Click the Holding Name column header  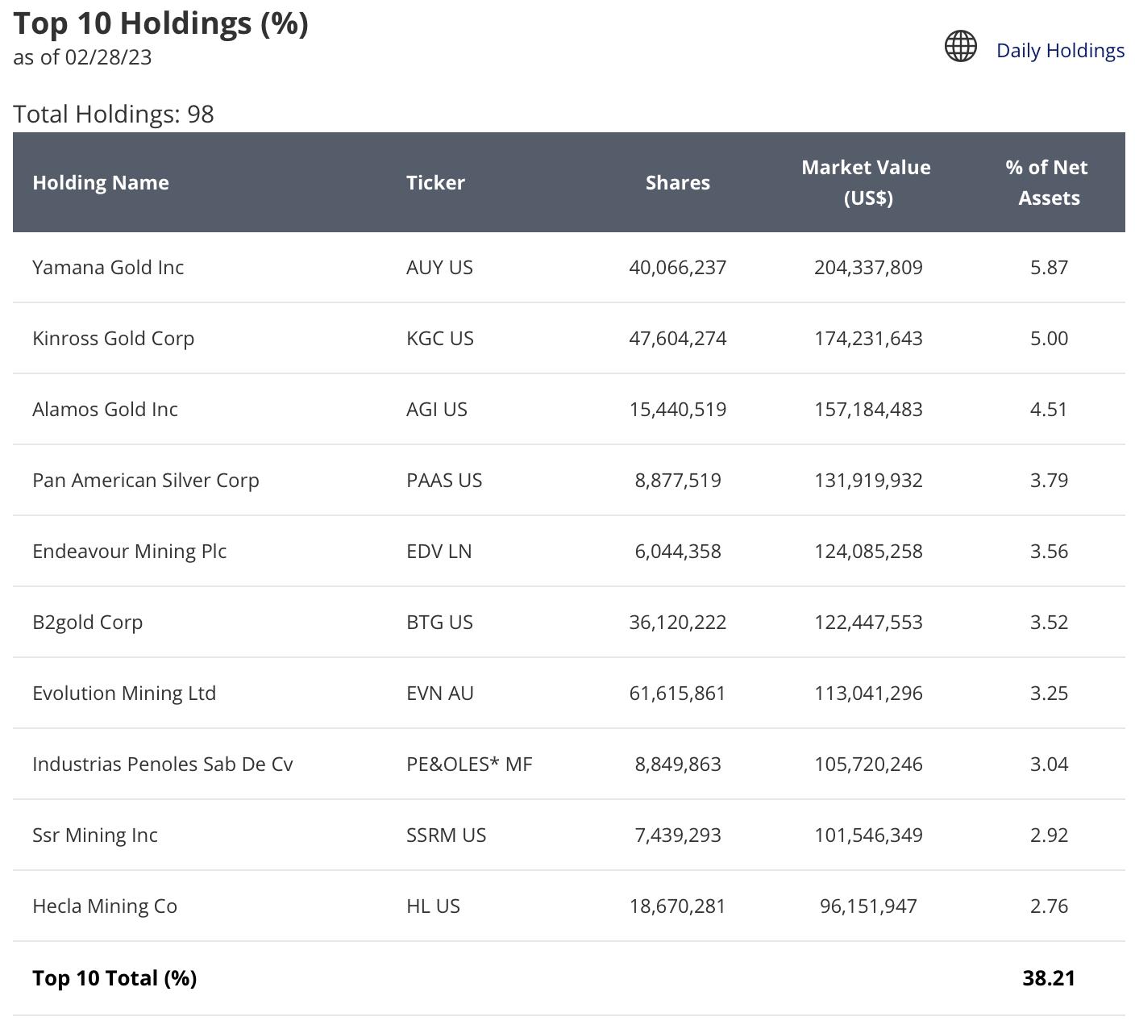tap(101, 182)
